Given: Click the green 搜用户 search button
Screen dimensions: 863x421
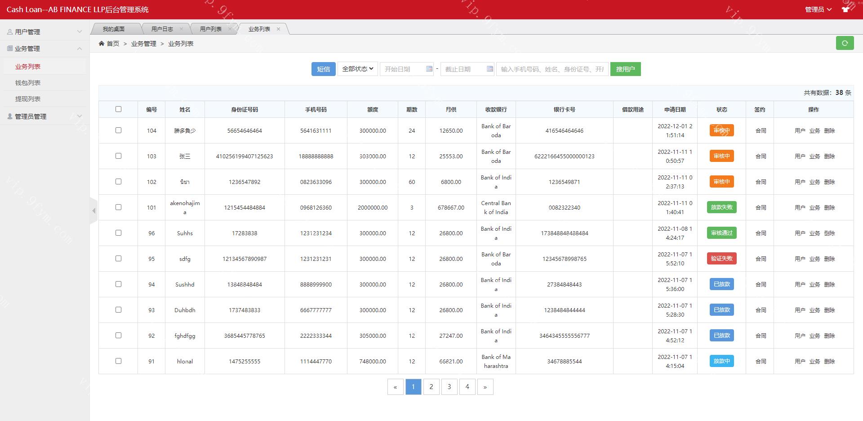Looking at the screenshot, I should 625,69.
